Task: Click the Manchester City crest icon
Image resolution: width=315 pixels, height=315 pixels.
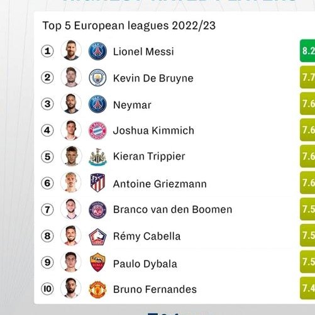Action: 97,78
